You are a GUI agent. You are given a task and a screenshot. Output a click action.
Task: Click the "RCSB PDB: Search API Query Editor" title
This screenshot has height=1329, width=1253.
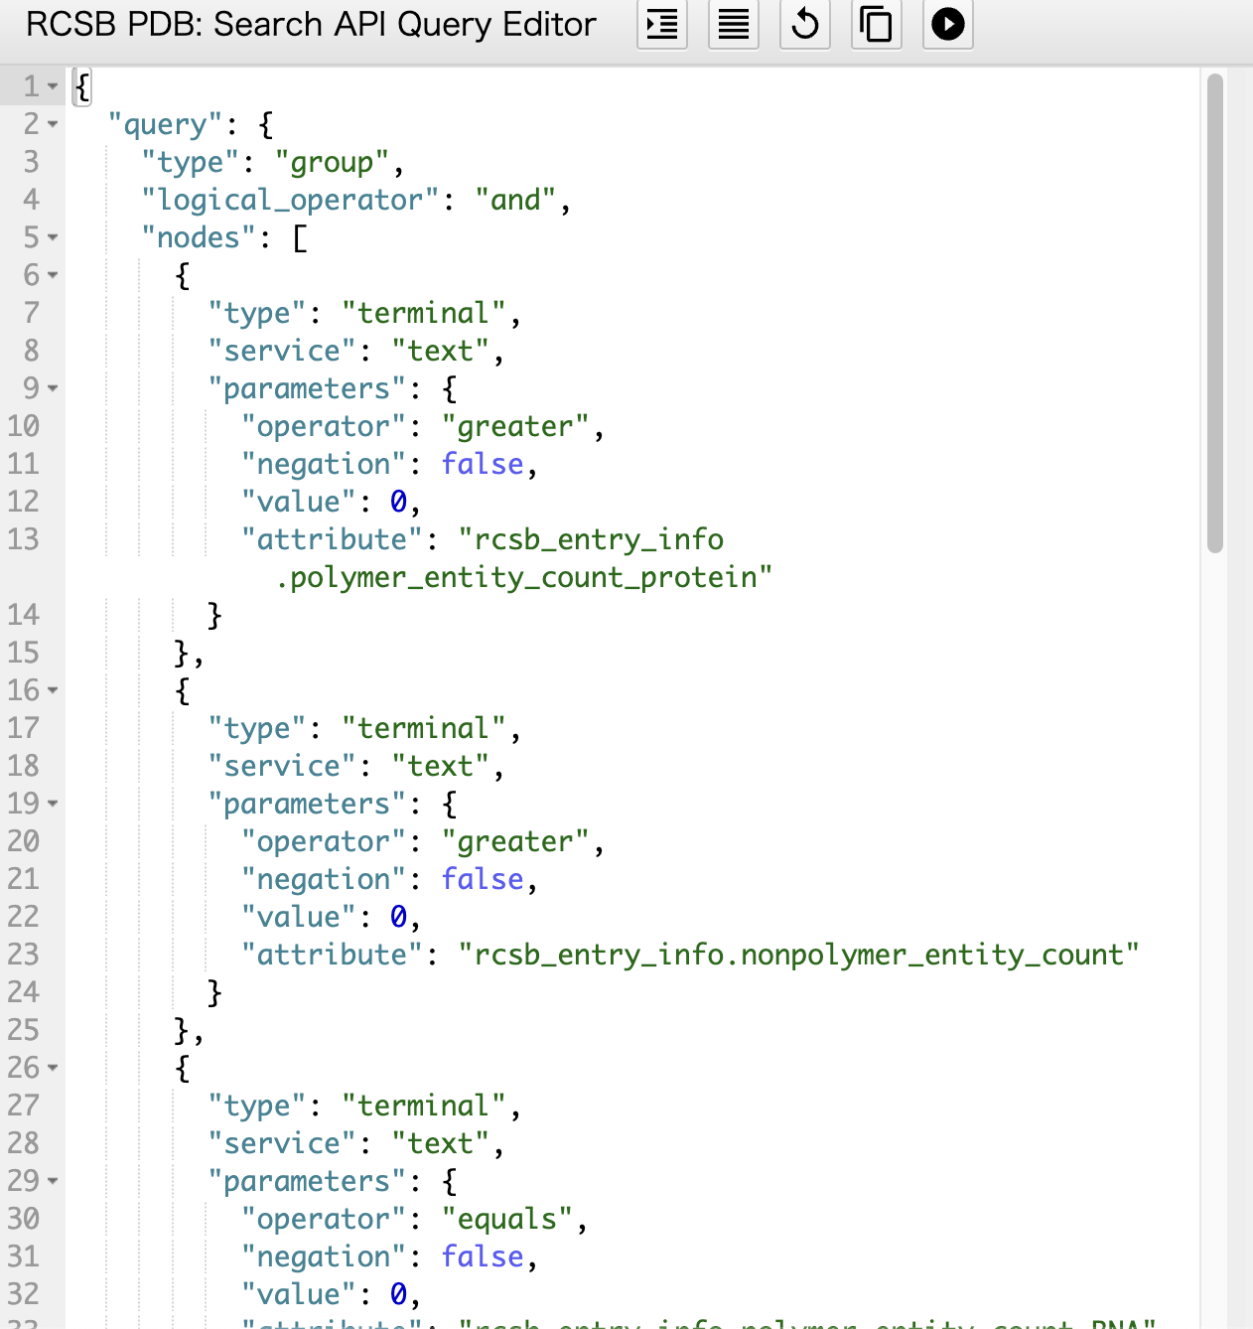[311, 24]
